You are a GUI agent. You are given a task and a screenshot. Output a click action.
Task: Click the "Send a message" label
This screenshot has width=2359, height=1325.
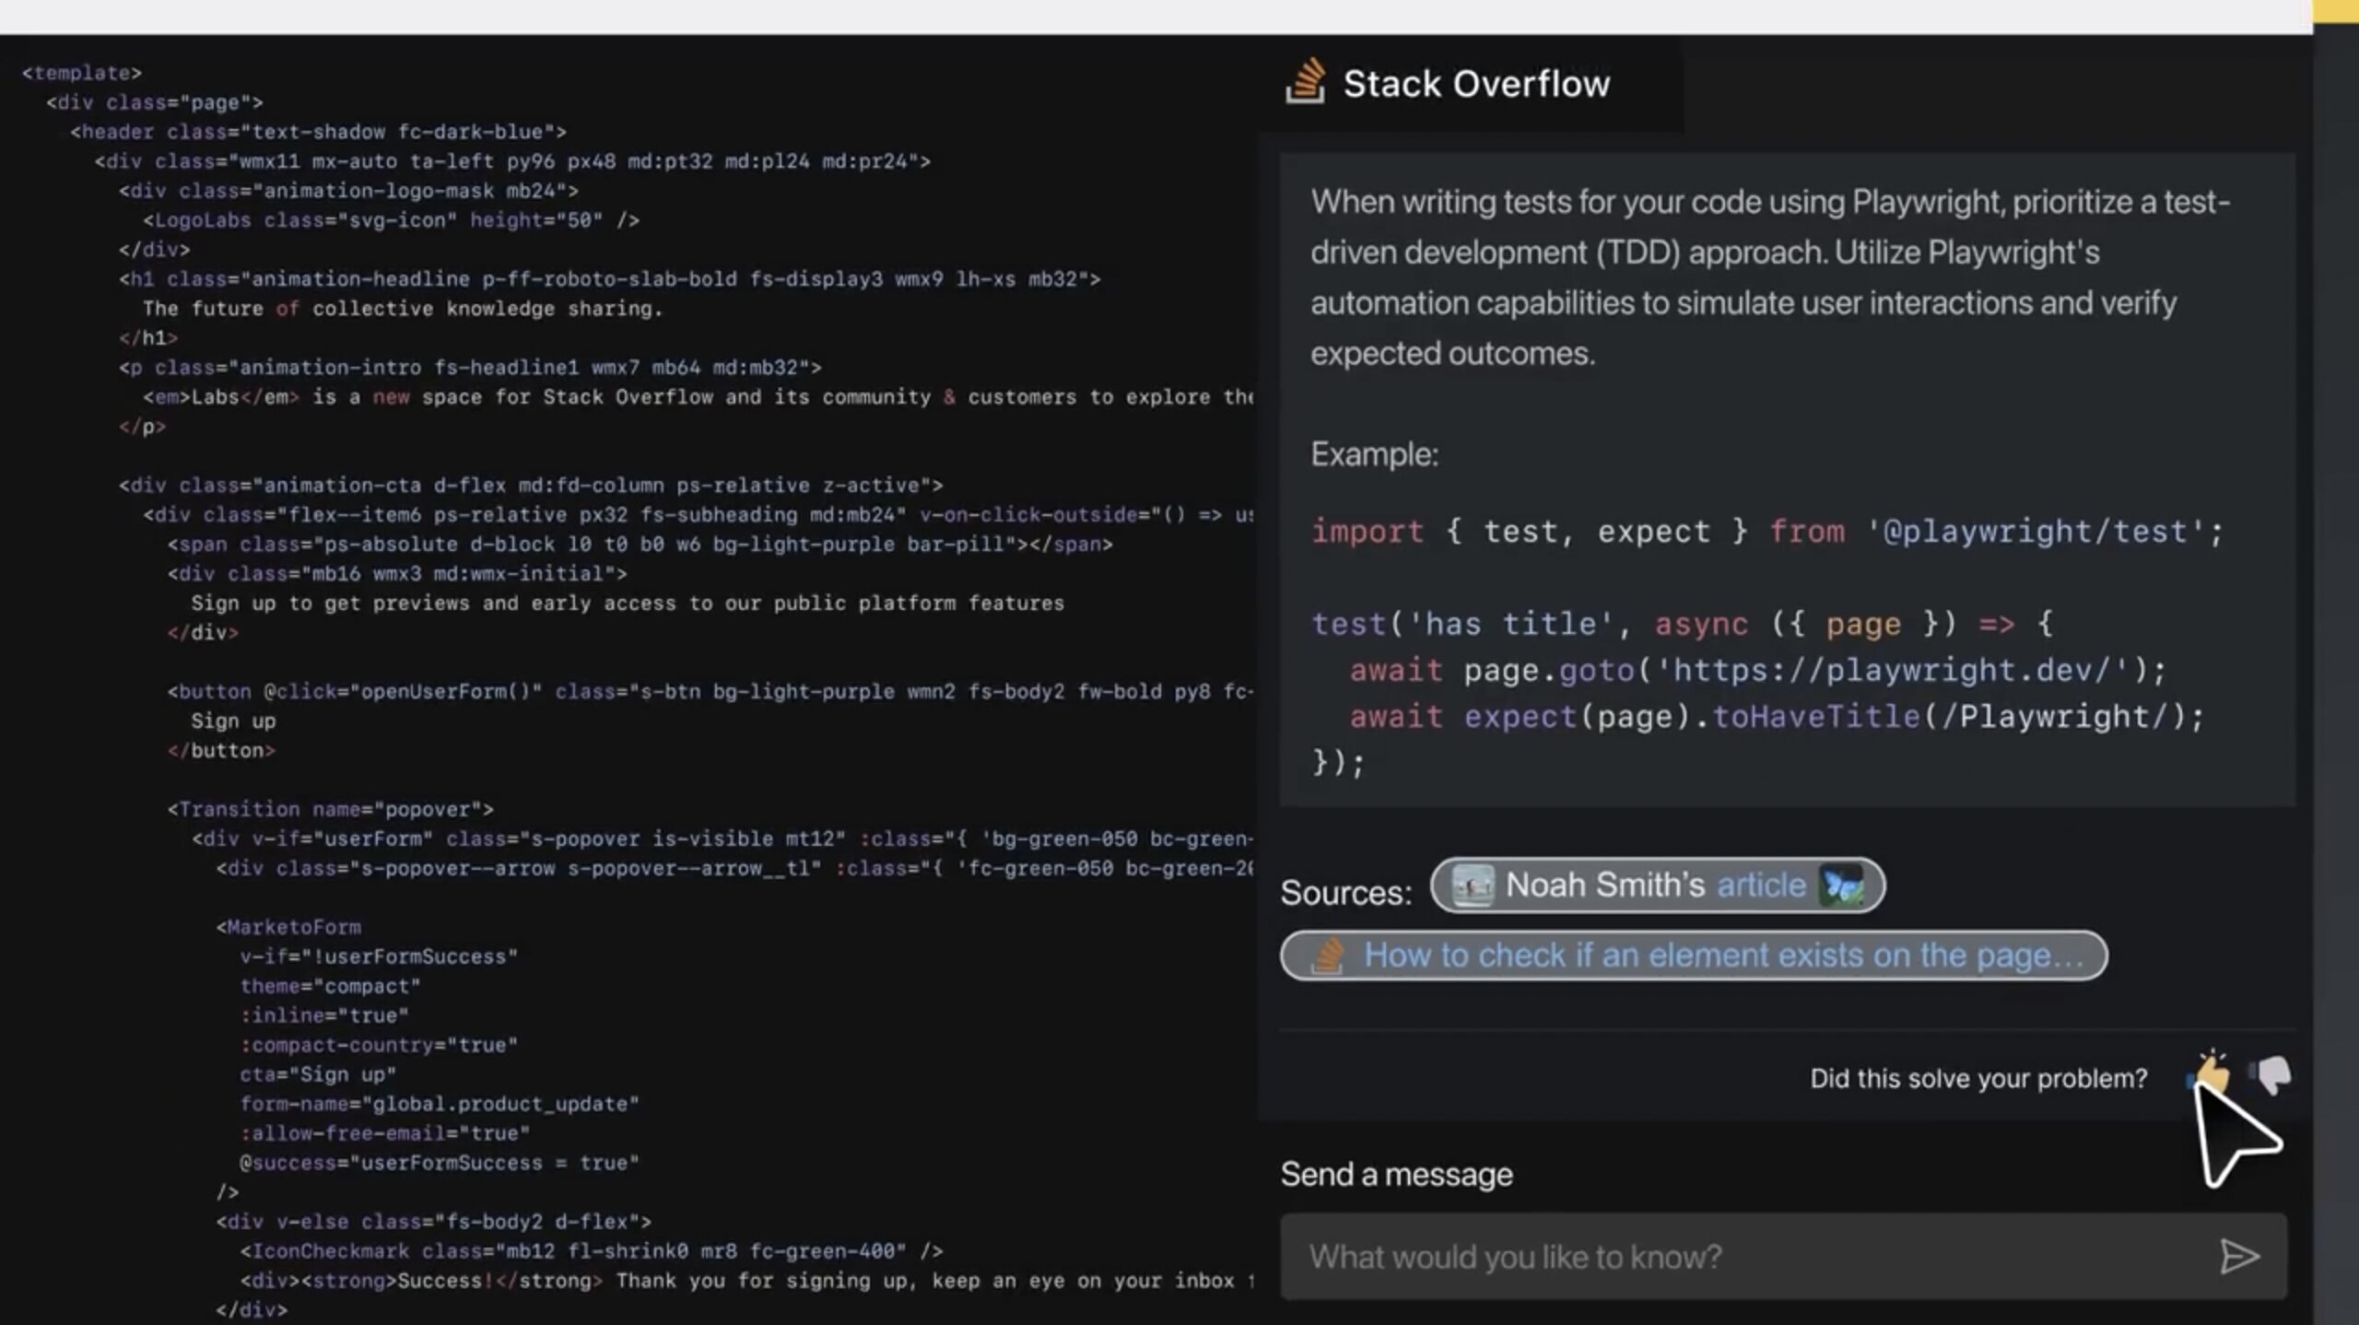pos(1396,1174)
